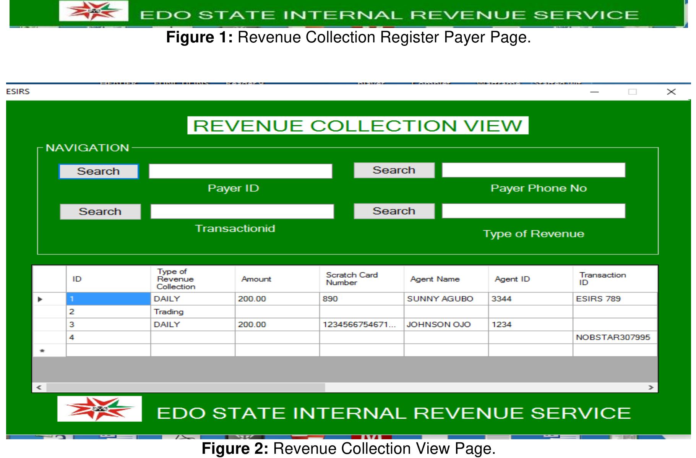Select the cell reading Trading

click(193, 312)
